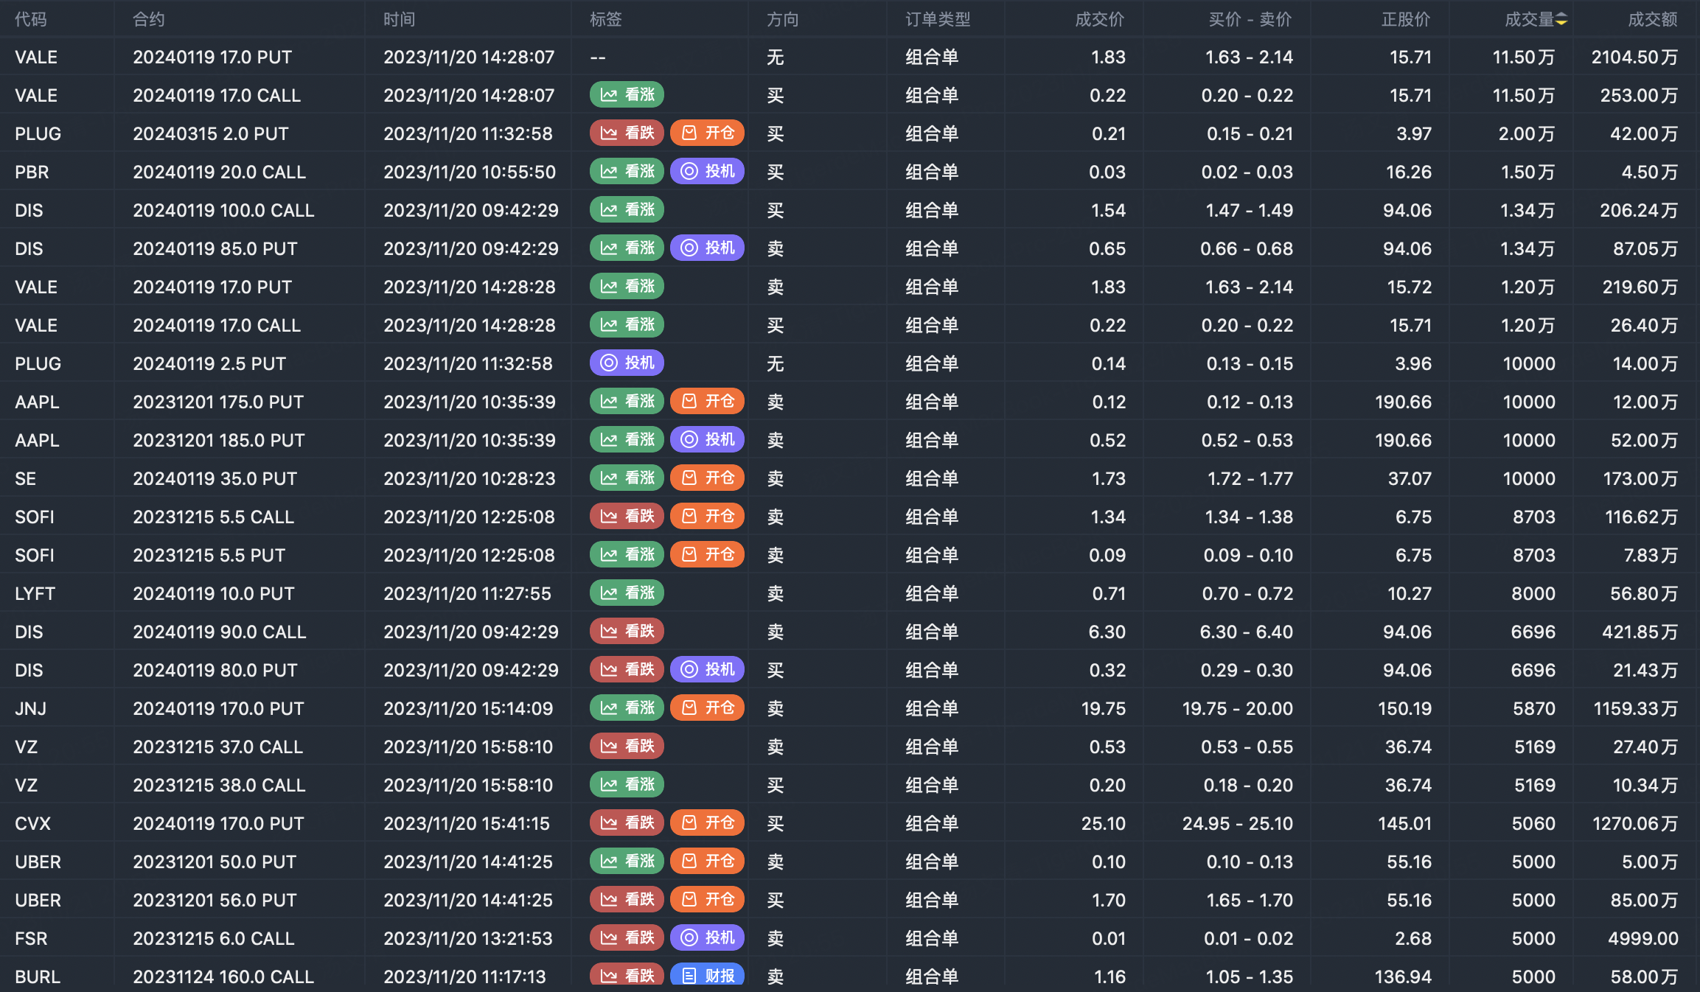Click the 开仓 tag in JNJ 170.0 PUT row
The height and width of the screenshot is (992, 1700).
click(707, 708)
